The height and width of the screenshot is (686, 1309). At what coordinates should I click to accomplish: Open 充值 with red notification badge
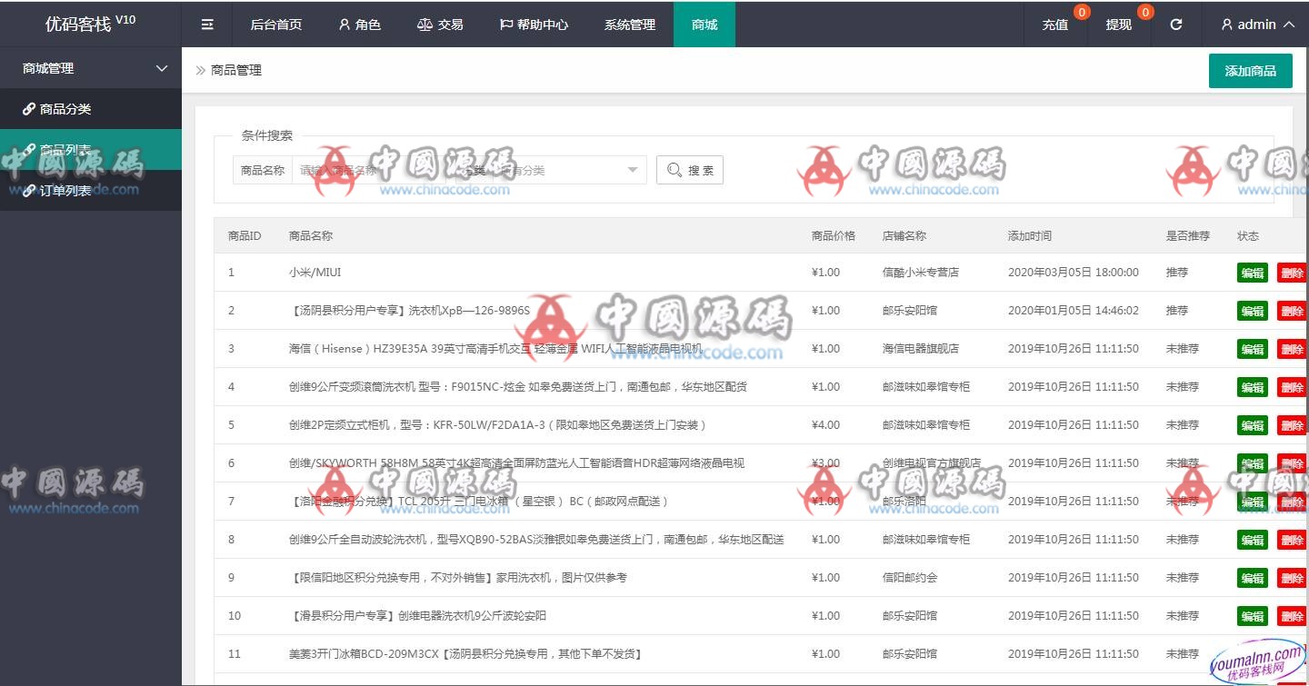[1055, 25]
